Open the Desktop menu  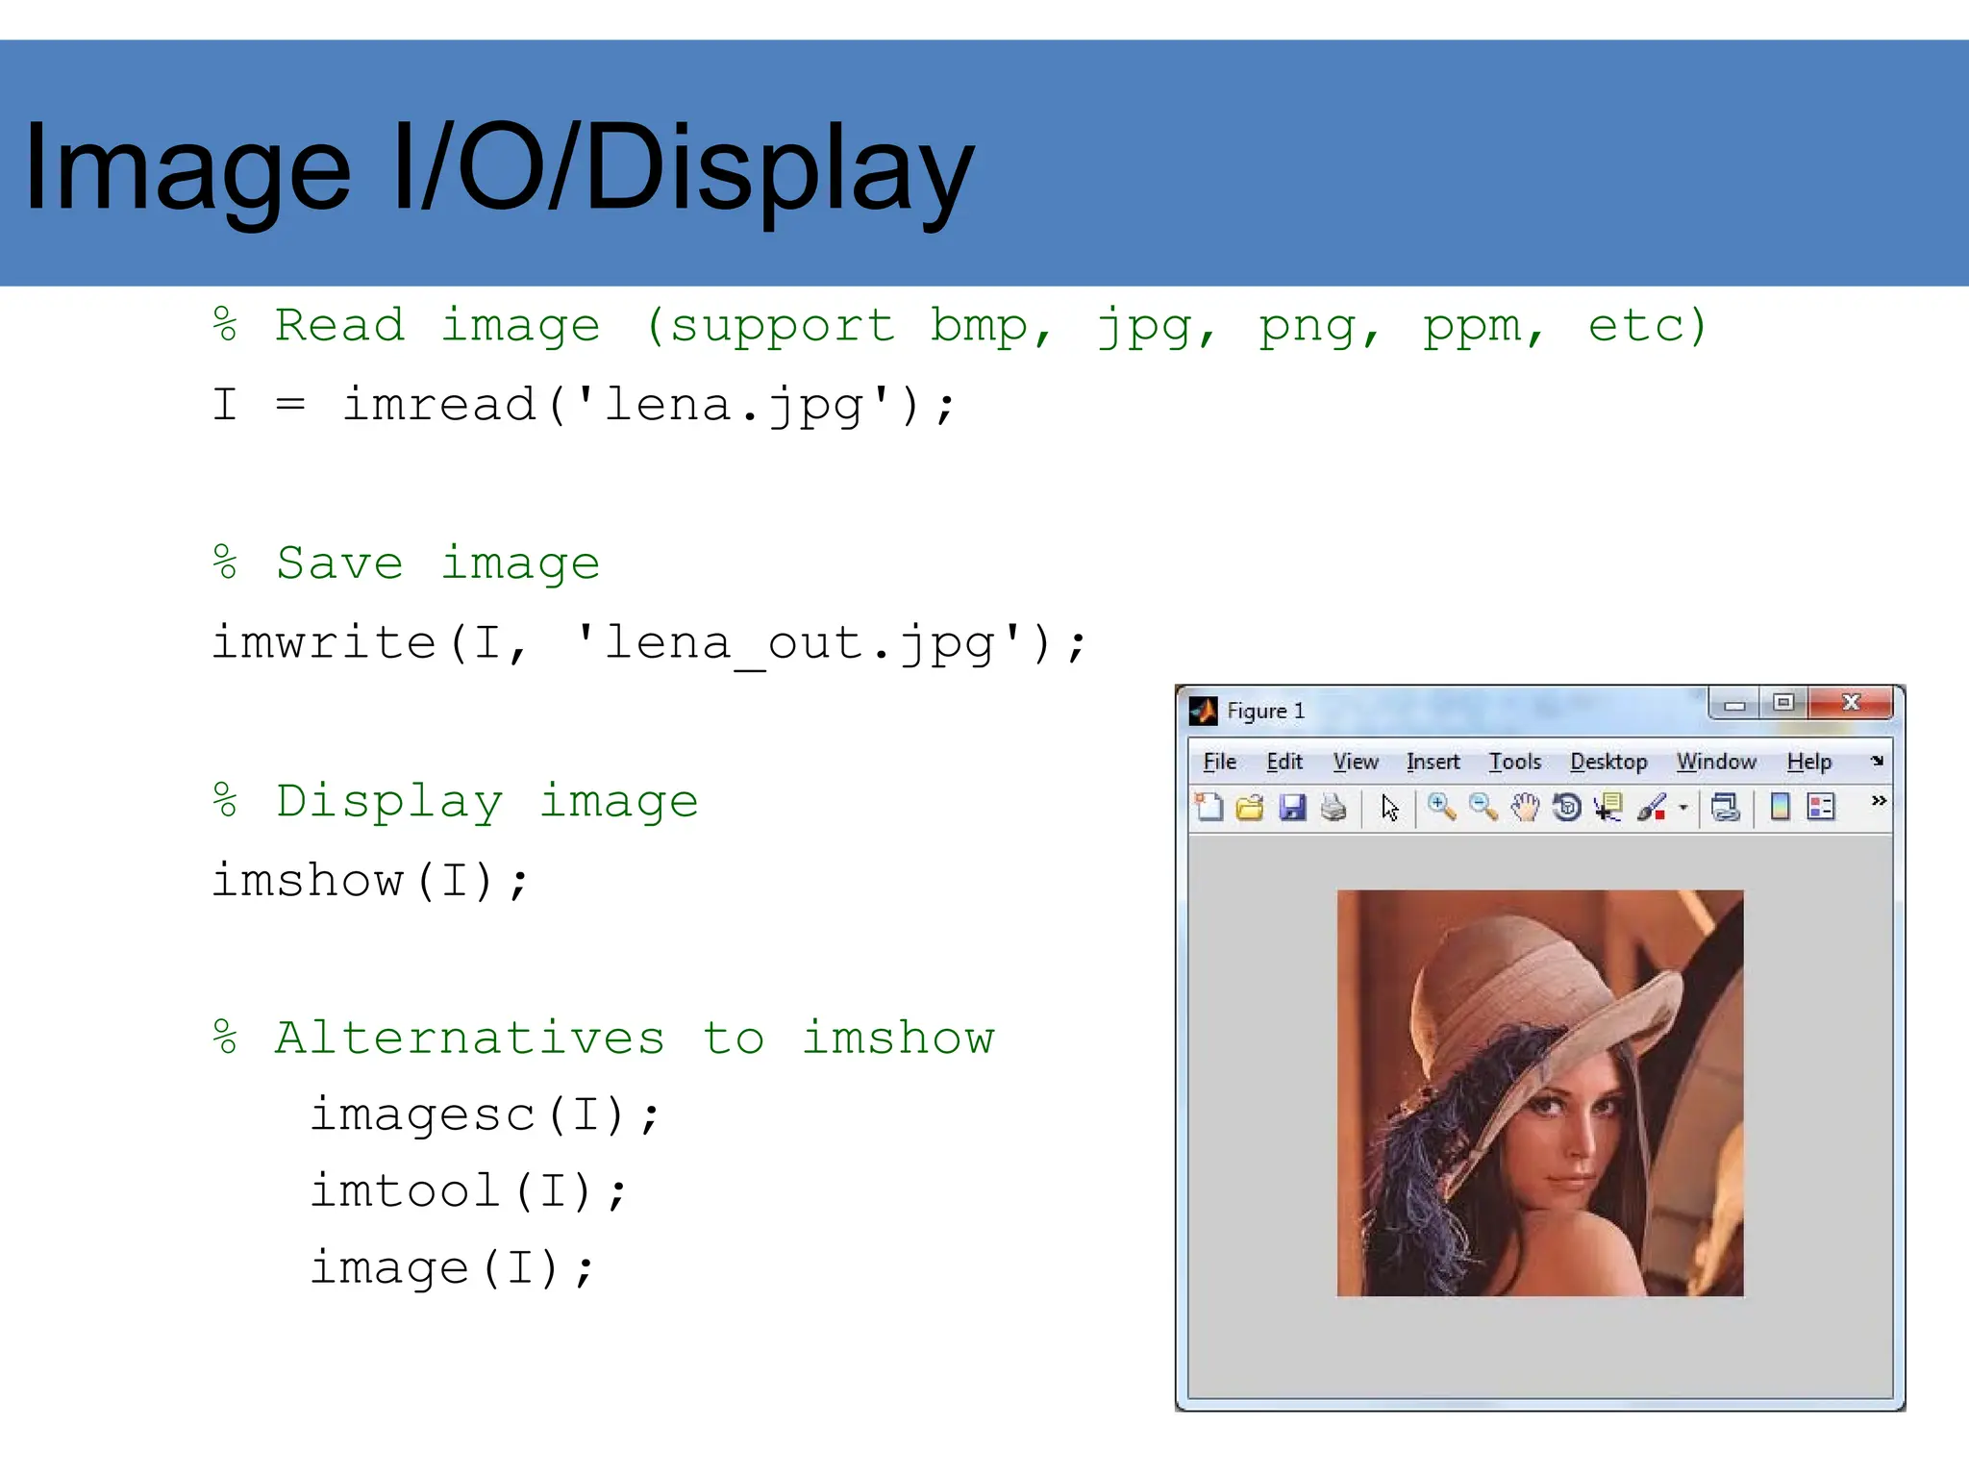pyautogui.click(x=1608, y=762)
